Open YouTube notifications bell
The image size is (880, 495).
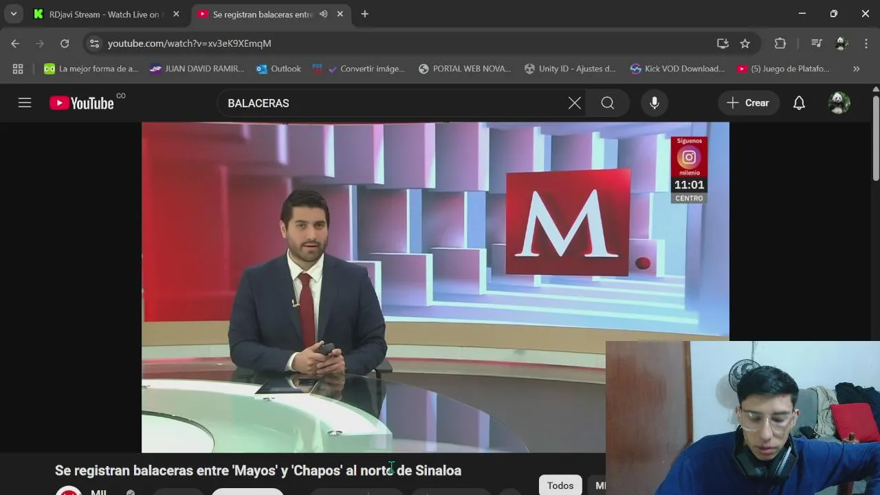799,103
